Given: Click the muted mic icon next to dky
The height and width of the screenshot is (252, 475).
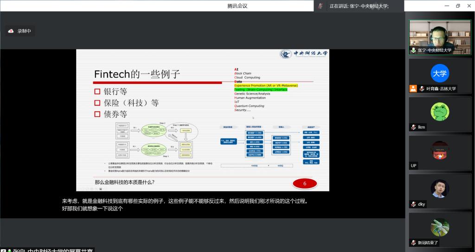Looking at the screenshot, I should 413,204.
